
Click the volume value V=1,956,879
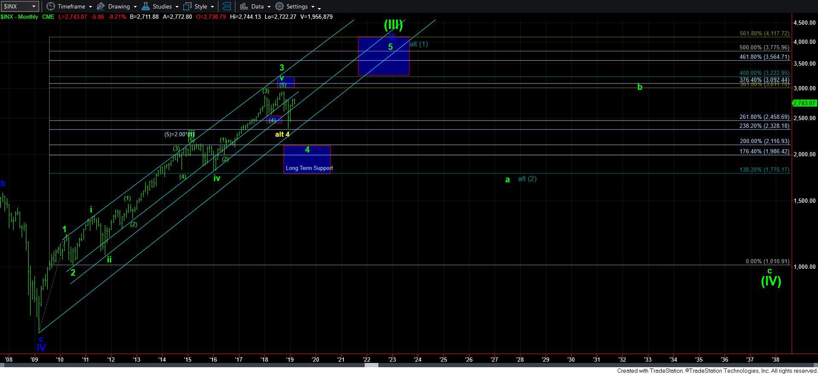point(317,17)
